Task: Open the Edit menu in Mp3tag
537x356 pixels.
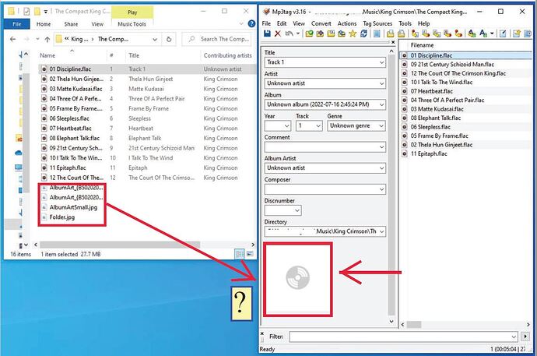Action: [282, 23]
